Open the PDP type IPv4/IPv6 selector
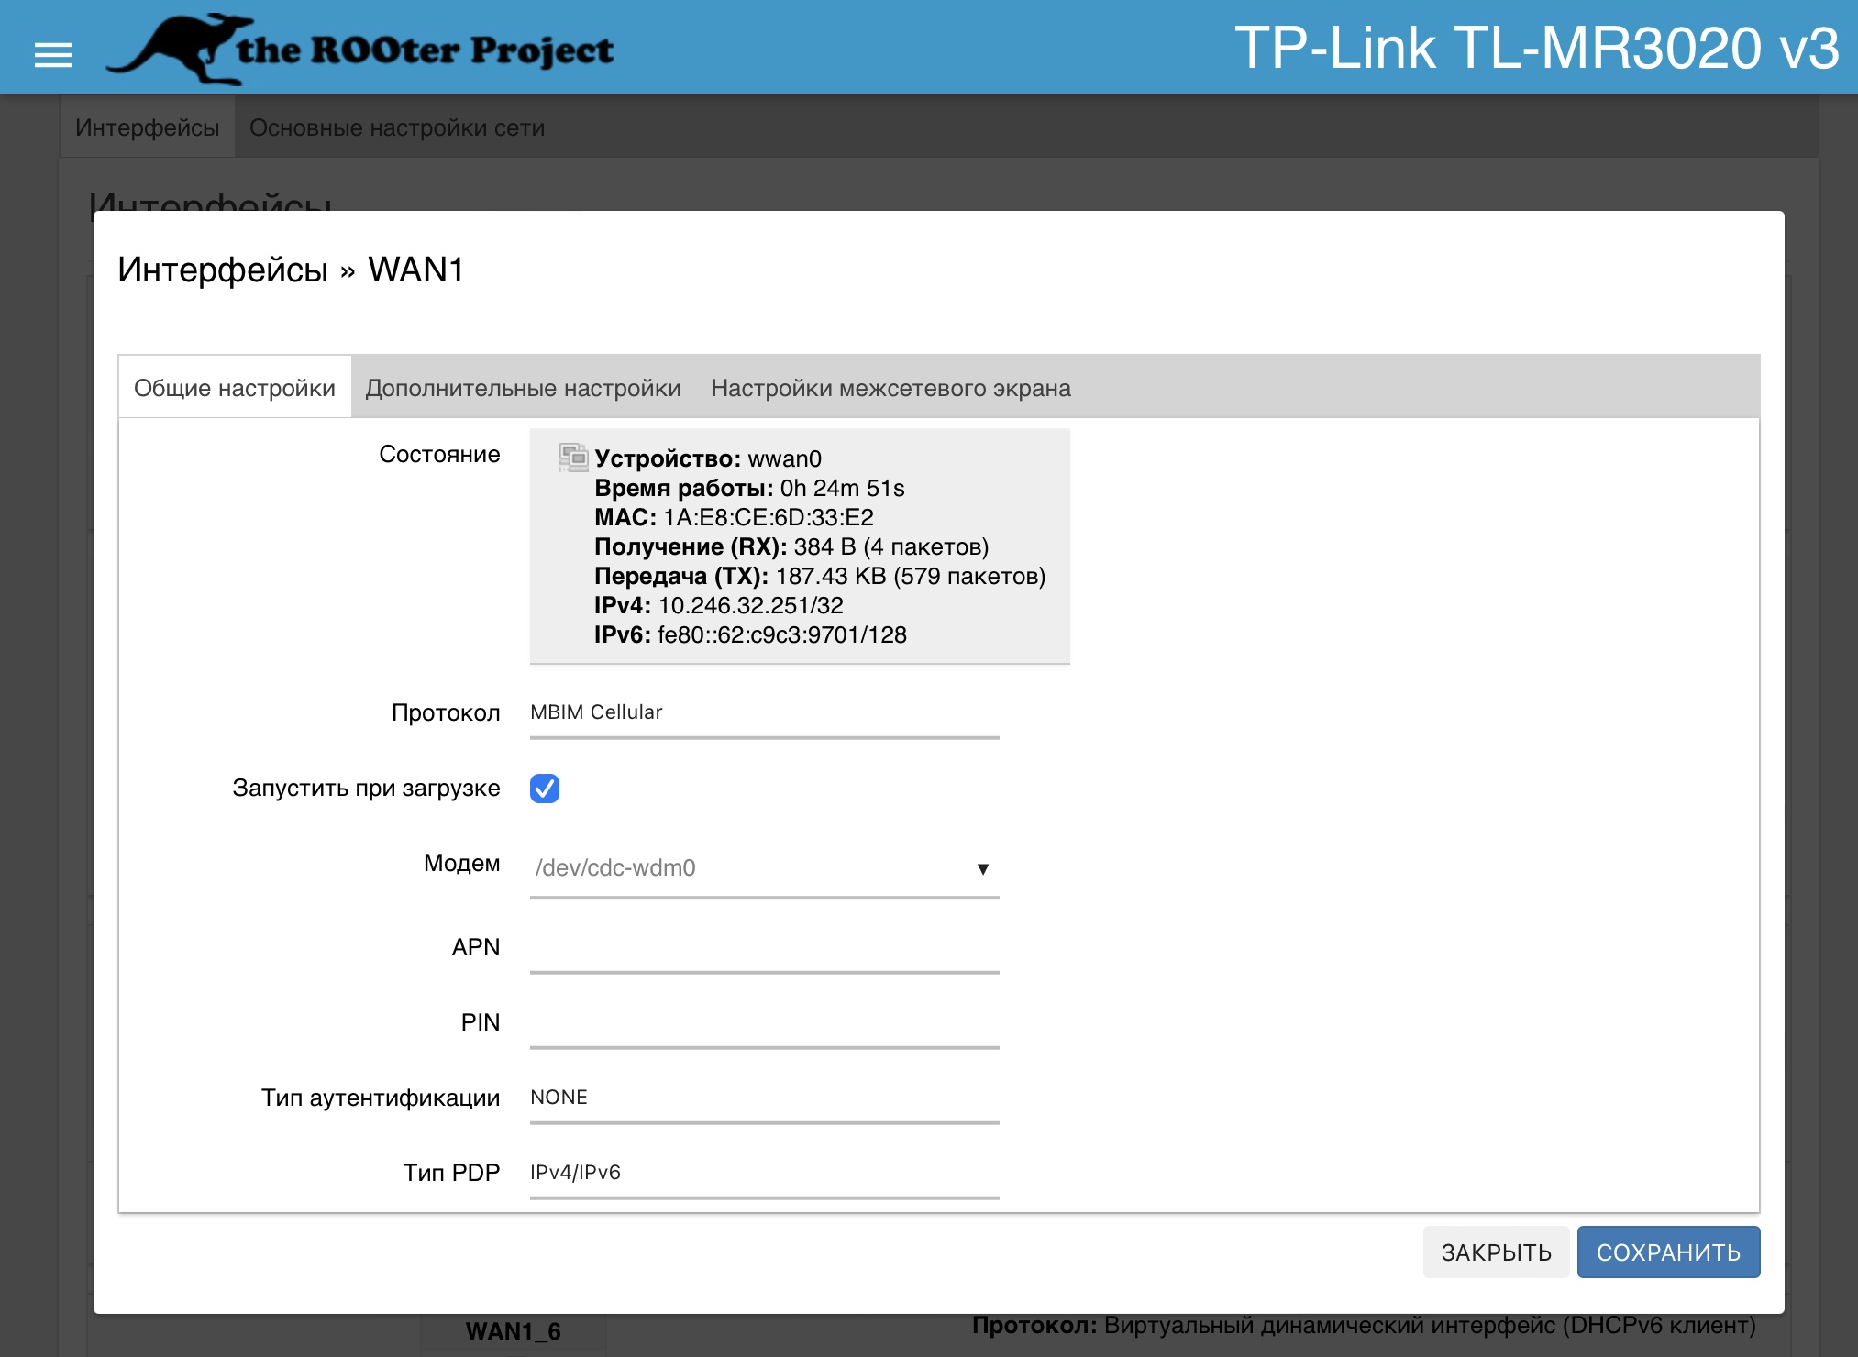The width and height of the screenshot is (1858, 1357). coord(763,1174)
